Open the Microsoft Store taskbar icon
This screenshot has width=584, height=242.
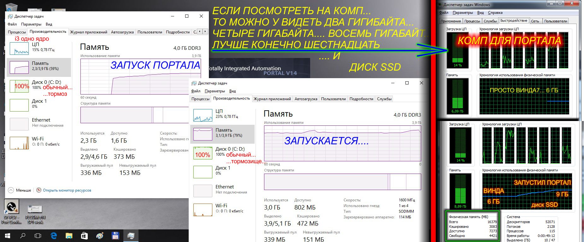tap(84, 235)
